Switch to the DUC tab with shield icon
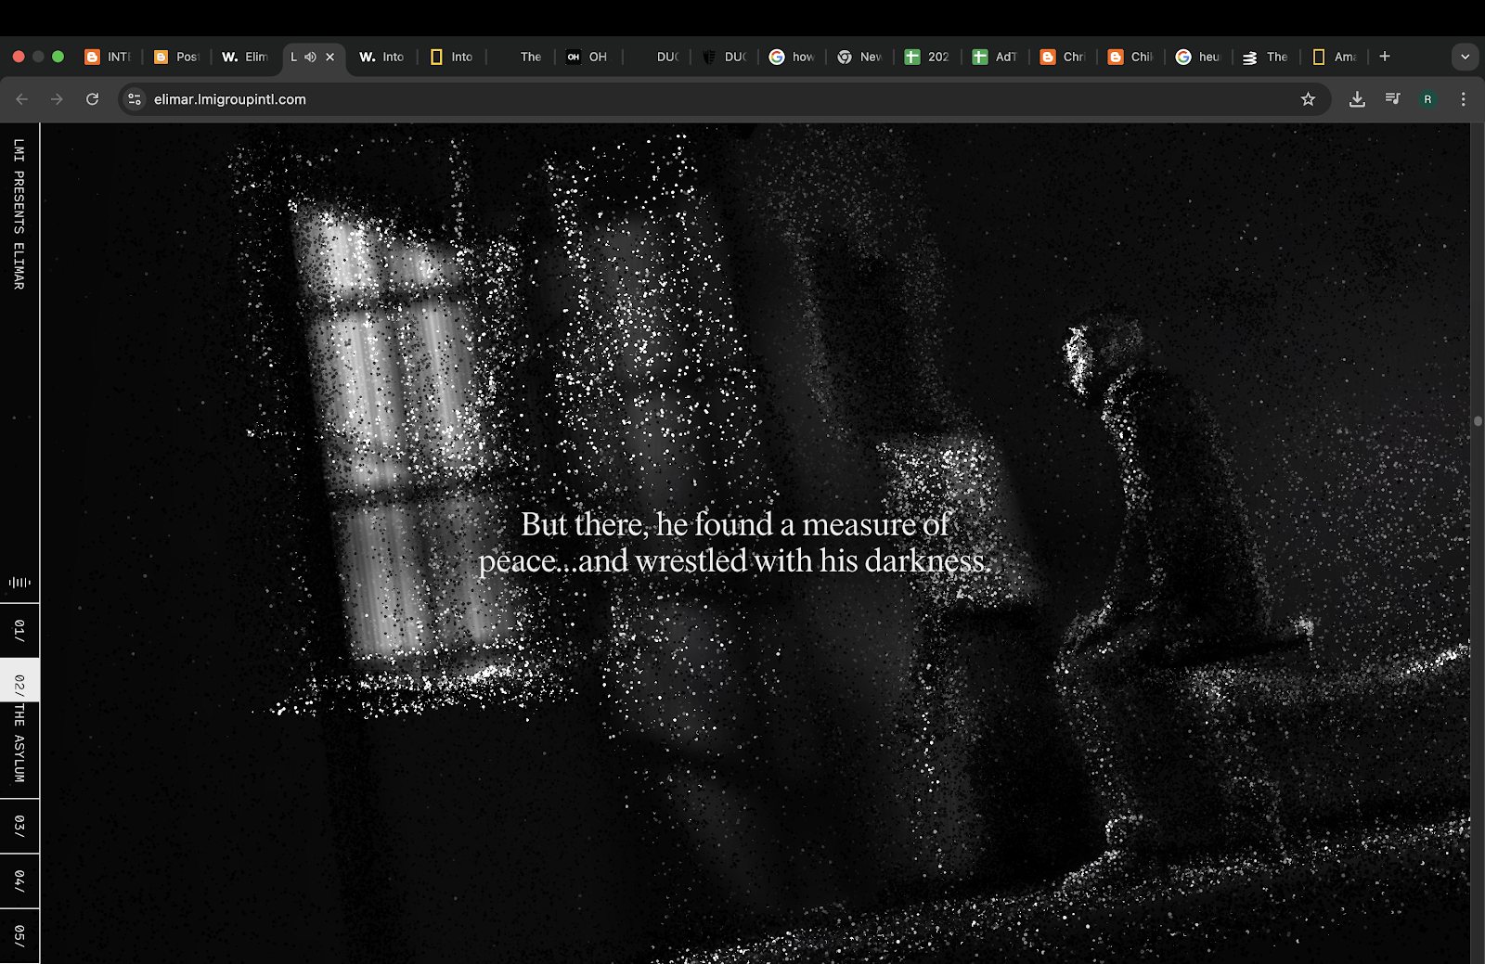1485x964 pixels. [724, 57]
